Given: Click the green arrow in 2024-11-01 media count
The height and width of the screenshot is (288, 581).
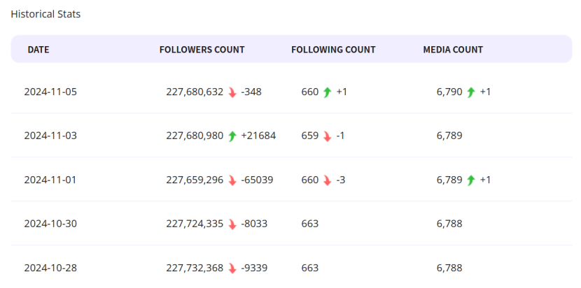Looking at the screenshot, I should coord(471,180).
